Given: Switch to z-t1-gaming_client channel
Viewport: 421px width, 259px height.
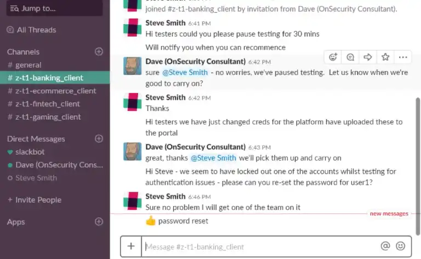Looking at the screenshot, I should (44, 117).
